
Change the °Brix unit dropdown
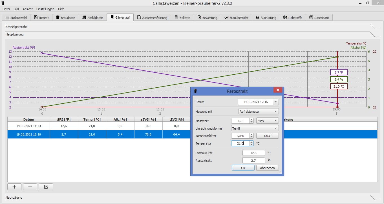(x=267, y=121)
